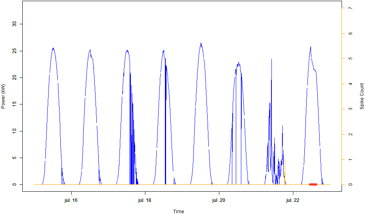Click the last blue peak after jul. 22
Viewport: 387px width, 214px height.
(x=311, y=47)
